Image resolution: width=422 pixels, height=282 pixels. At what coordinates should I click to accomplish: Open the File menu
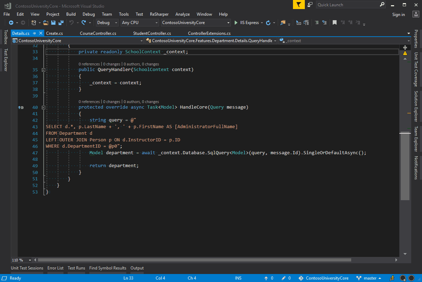7,14
